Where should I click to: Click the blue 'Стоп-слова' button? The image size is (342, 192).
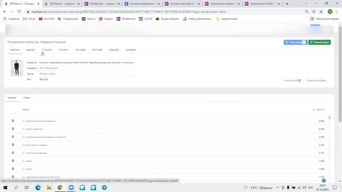point(296,42)
